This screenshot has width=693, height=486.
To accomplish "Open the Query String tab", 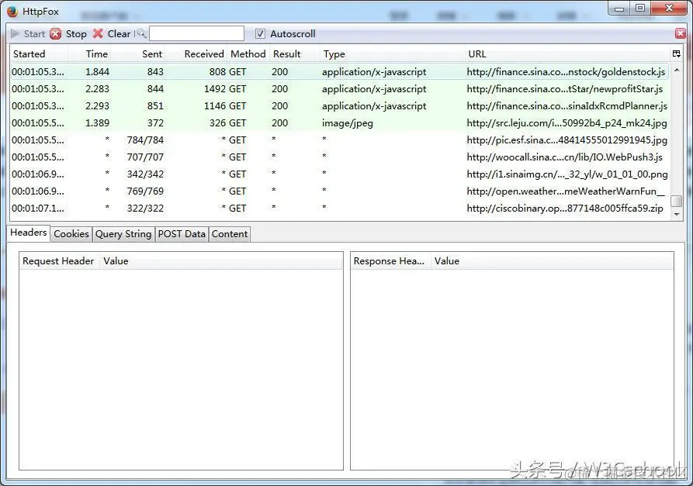I will 123,234.
